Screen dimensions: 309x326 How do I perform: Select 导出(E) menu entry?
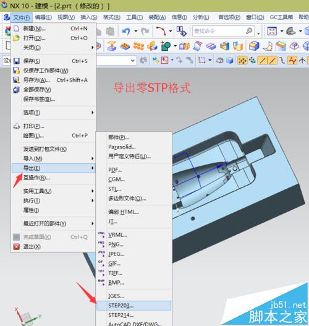[x=54, y=168]
